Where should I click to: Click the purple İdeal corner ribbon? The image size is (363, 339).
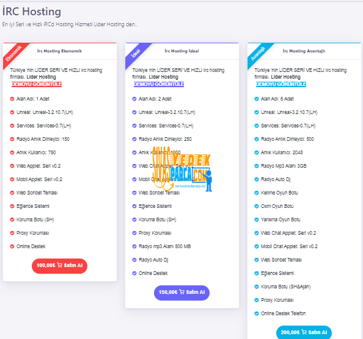pyautogui.click(x=136, y=53)
